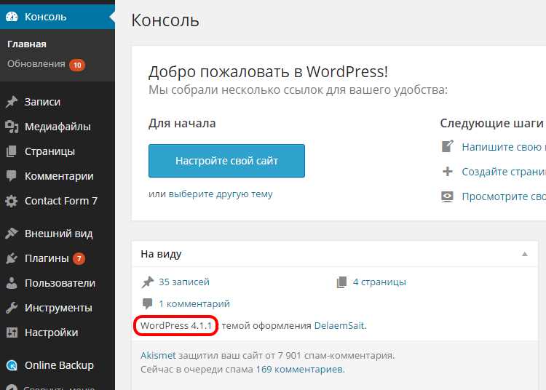Click the pencil icon next to Напишите свою
This screenshot has width=546, height=390.
448,146
